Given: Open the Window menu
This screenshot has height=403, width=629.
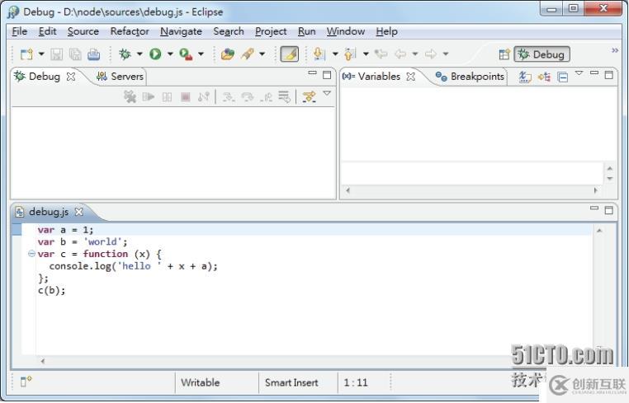Looking at the screenshot, I should (x=345, y=31).
